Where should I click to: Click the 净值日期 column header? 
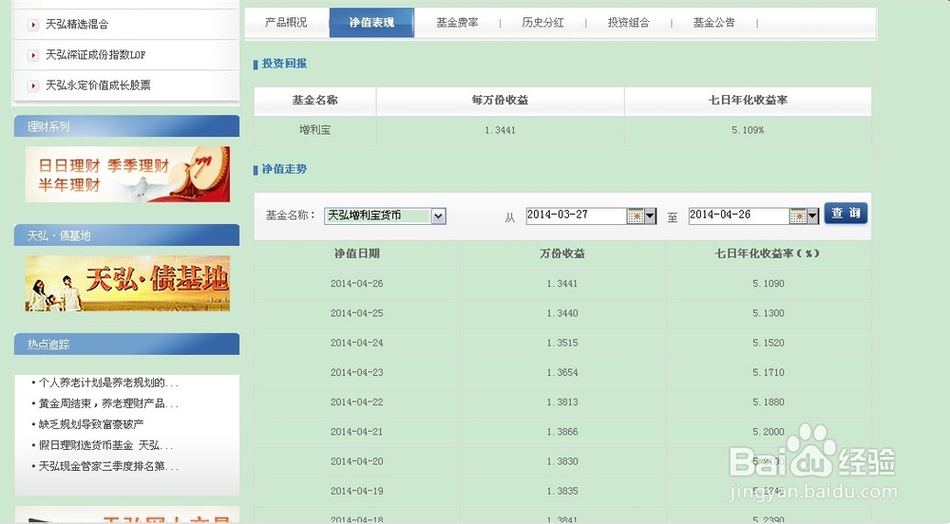coord(357,253)
